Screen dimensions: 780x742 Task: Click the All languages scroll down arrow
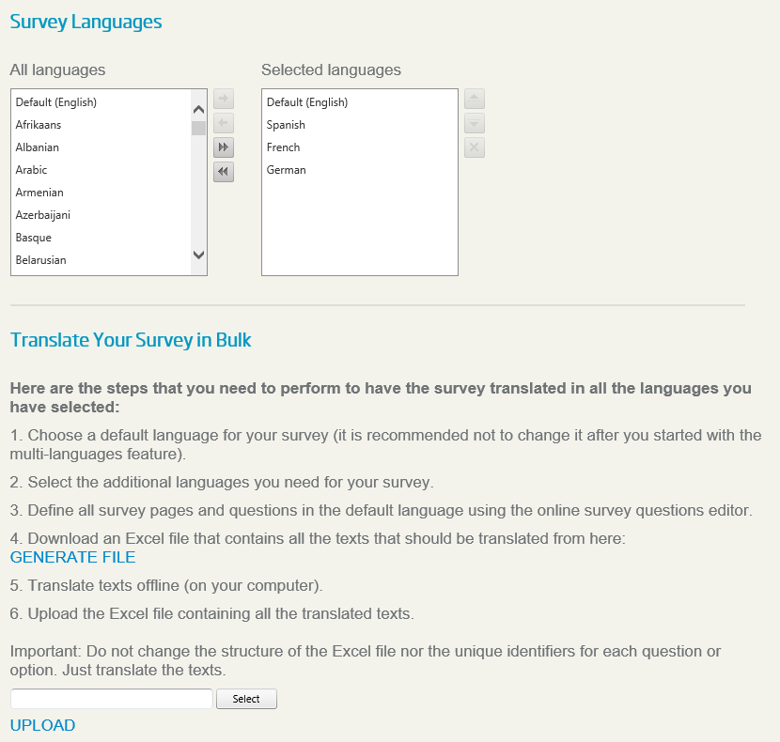click(x=198, y=255)
